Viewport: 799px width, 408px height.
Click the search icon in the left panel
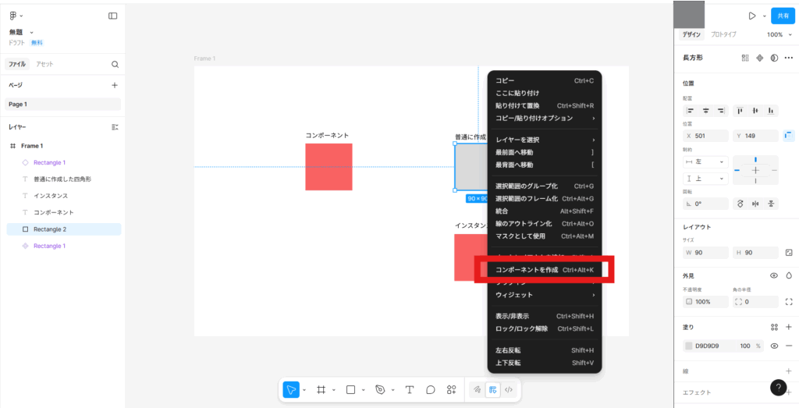pyautogui.click(x=115, y=64)
